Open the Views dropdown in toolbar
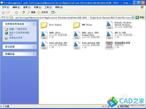This screenshot has width=146, height=109. click(53, 12)
